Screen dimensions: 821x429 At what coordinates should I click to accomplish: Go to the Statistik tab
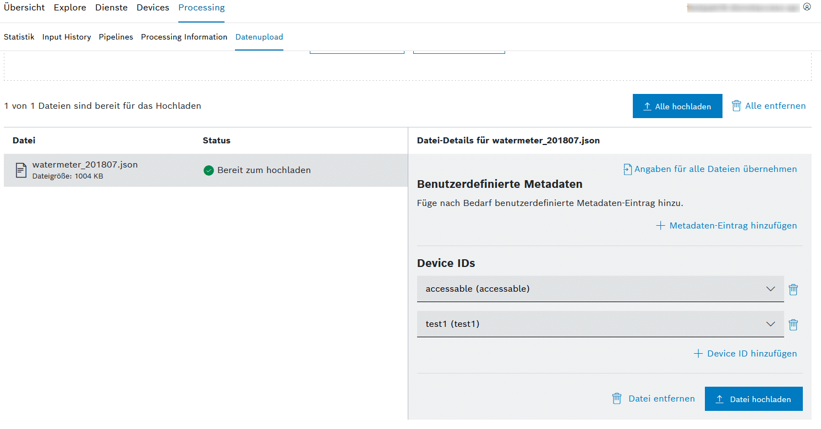click(x=19, y=37)
